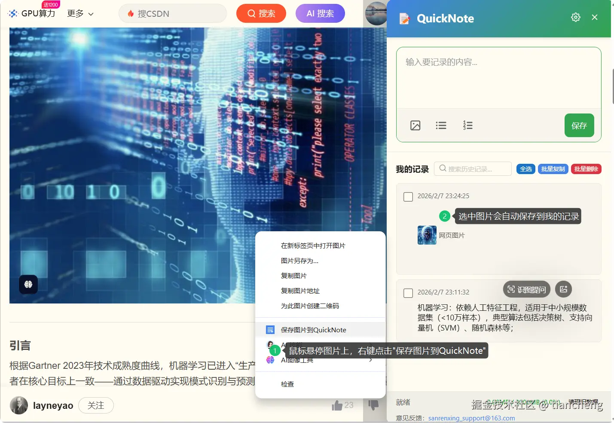Check the 23:24:25 record checkbox
The image size is (614, 423).
coord(407,196)
